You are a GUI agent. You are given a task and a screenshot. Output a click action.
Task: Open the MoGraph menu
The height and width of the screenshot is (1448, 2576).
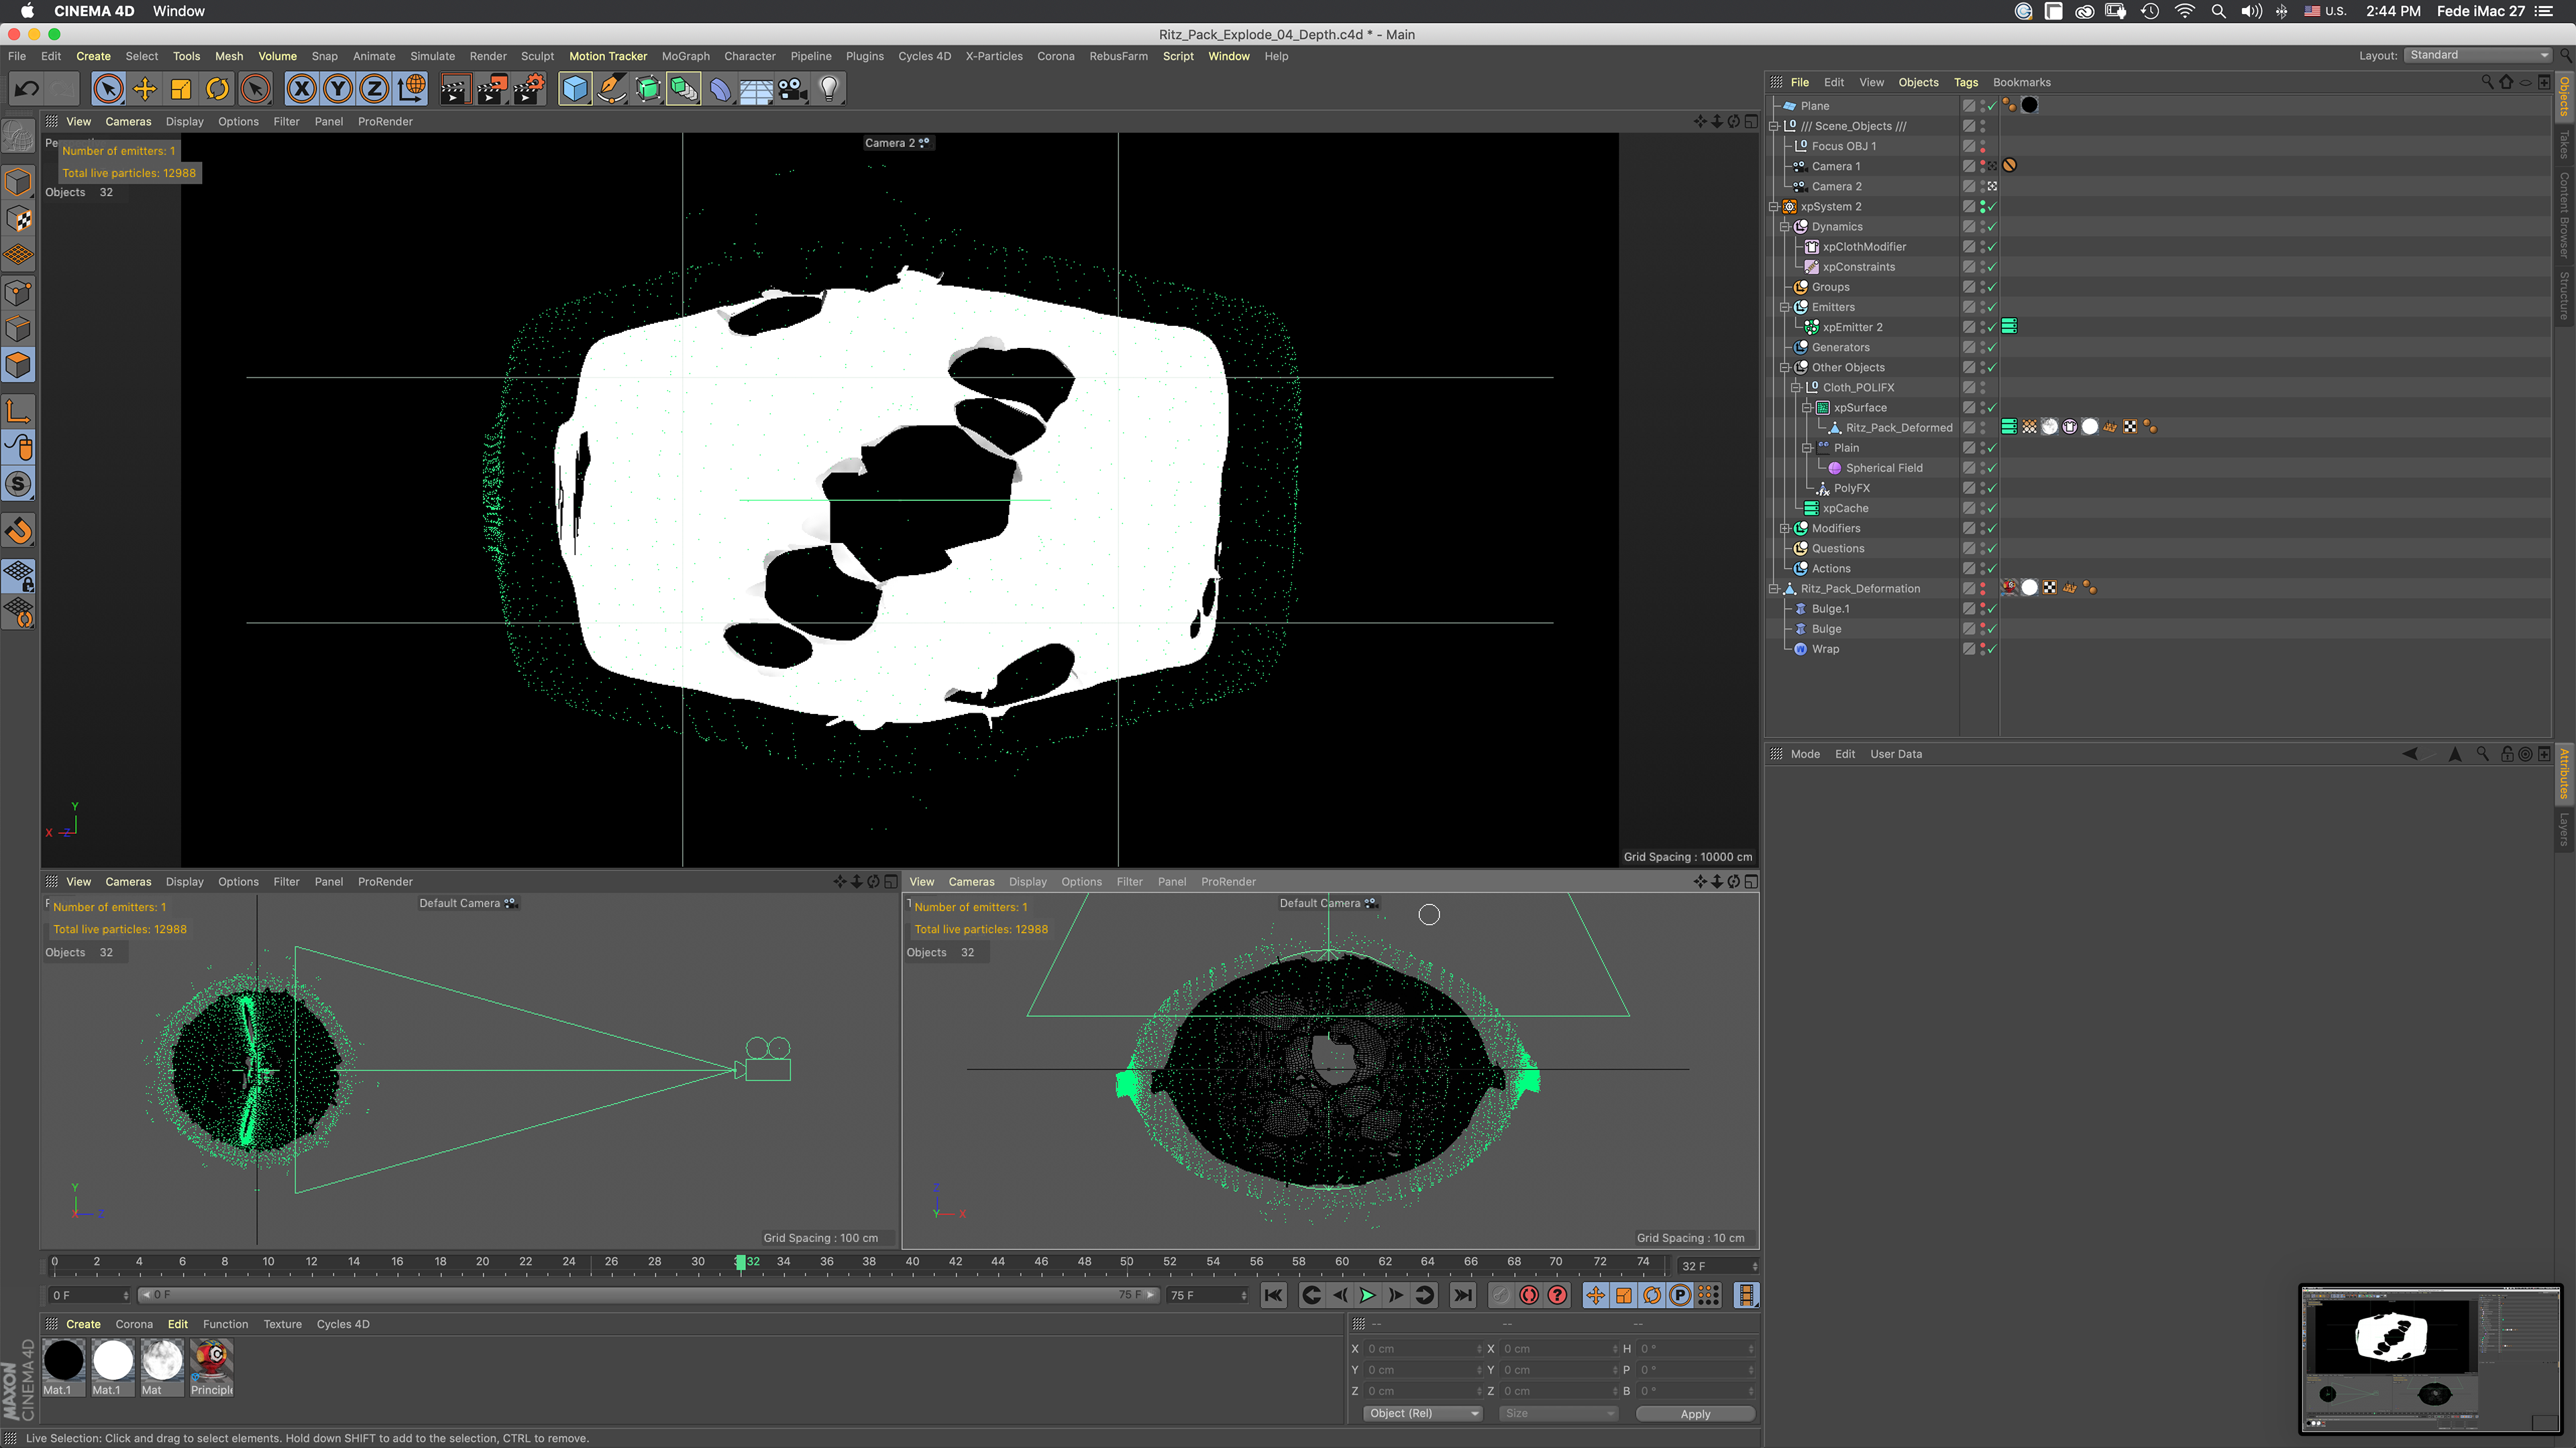tap(685, 56)
